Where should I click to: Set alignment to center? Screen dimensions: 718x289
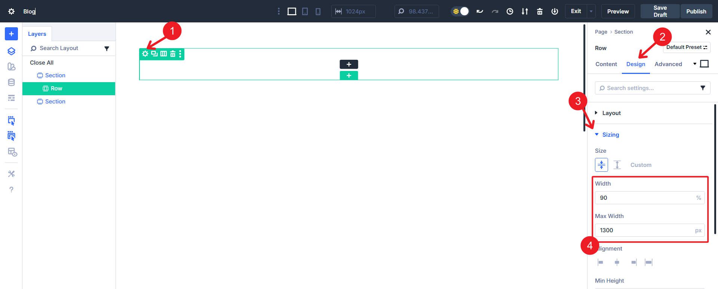click(x=617, y=262)
